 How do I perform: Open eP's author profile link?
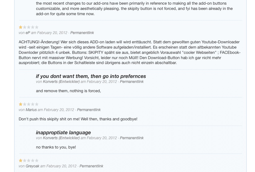pos(28,33)
